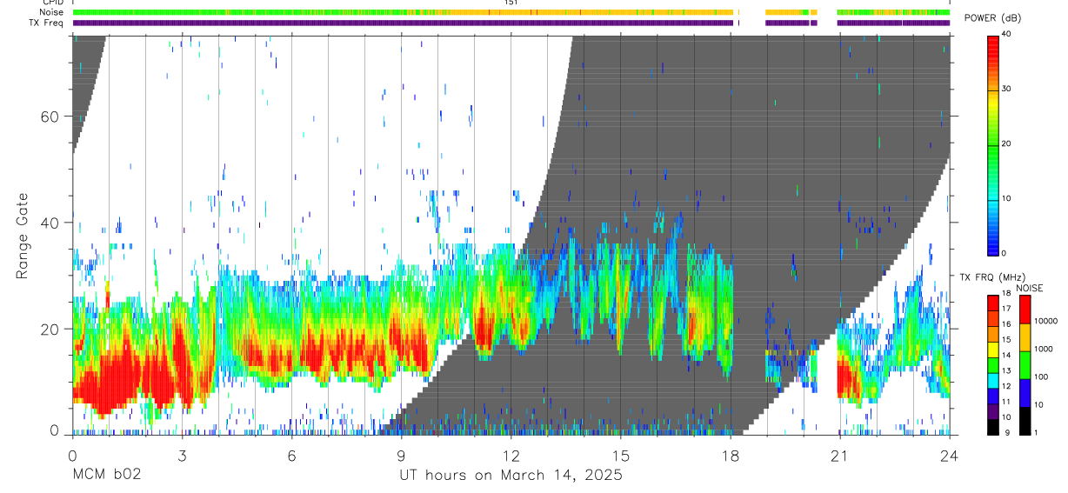Click the 'TX Freq' row label at top
The width and height of the screenshot is (1068, 493).
[x=47, y=23]
